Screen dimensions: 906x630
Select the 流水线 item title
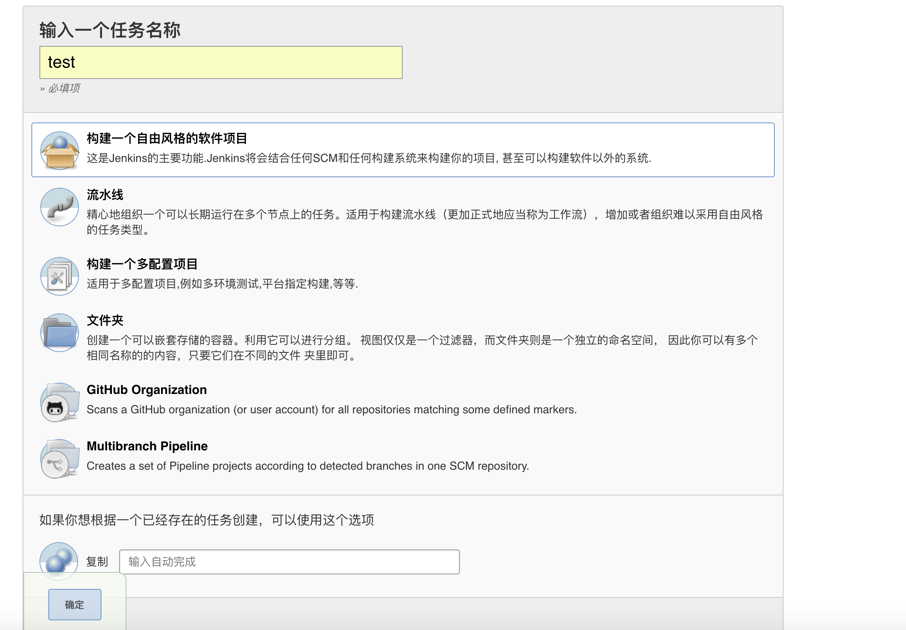click(105, 195)
